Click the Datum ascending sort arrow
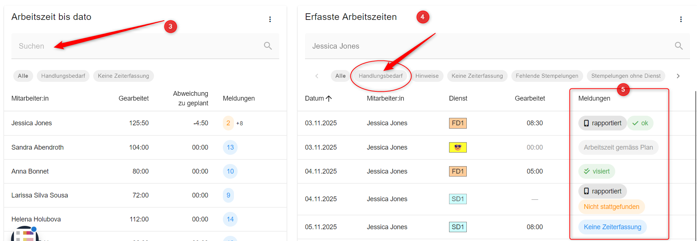 click(329, 98)
